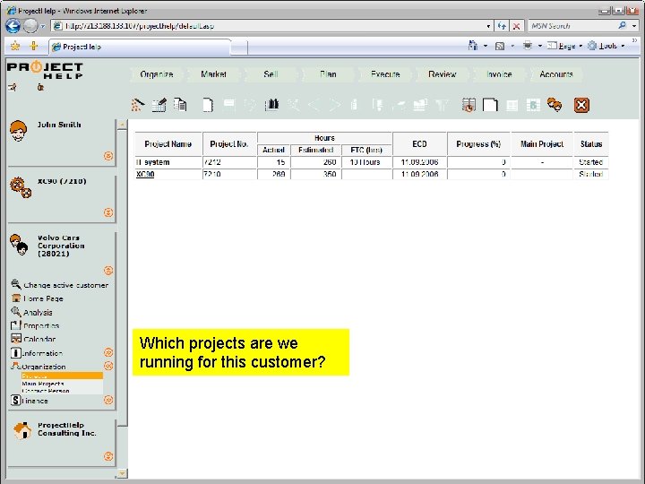645x484 pixels.
Task: Click the John Smith avatar icon
Action: pyautogui.click(x=18, y=131)
